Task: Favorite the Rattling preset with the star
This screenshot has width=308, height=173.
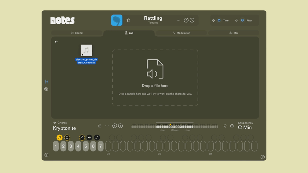Action: 128,20
